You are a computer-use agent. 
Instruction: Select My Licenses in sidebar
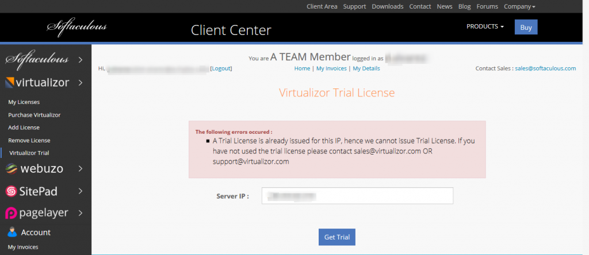click(x=24, y=102)
